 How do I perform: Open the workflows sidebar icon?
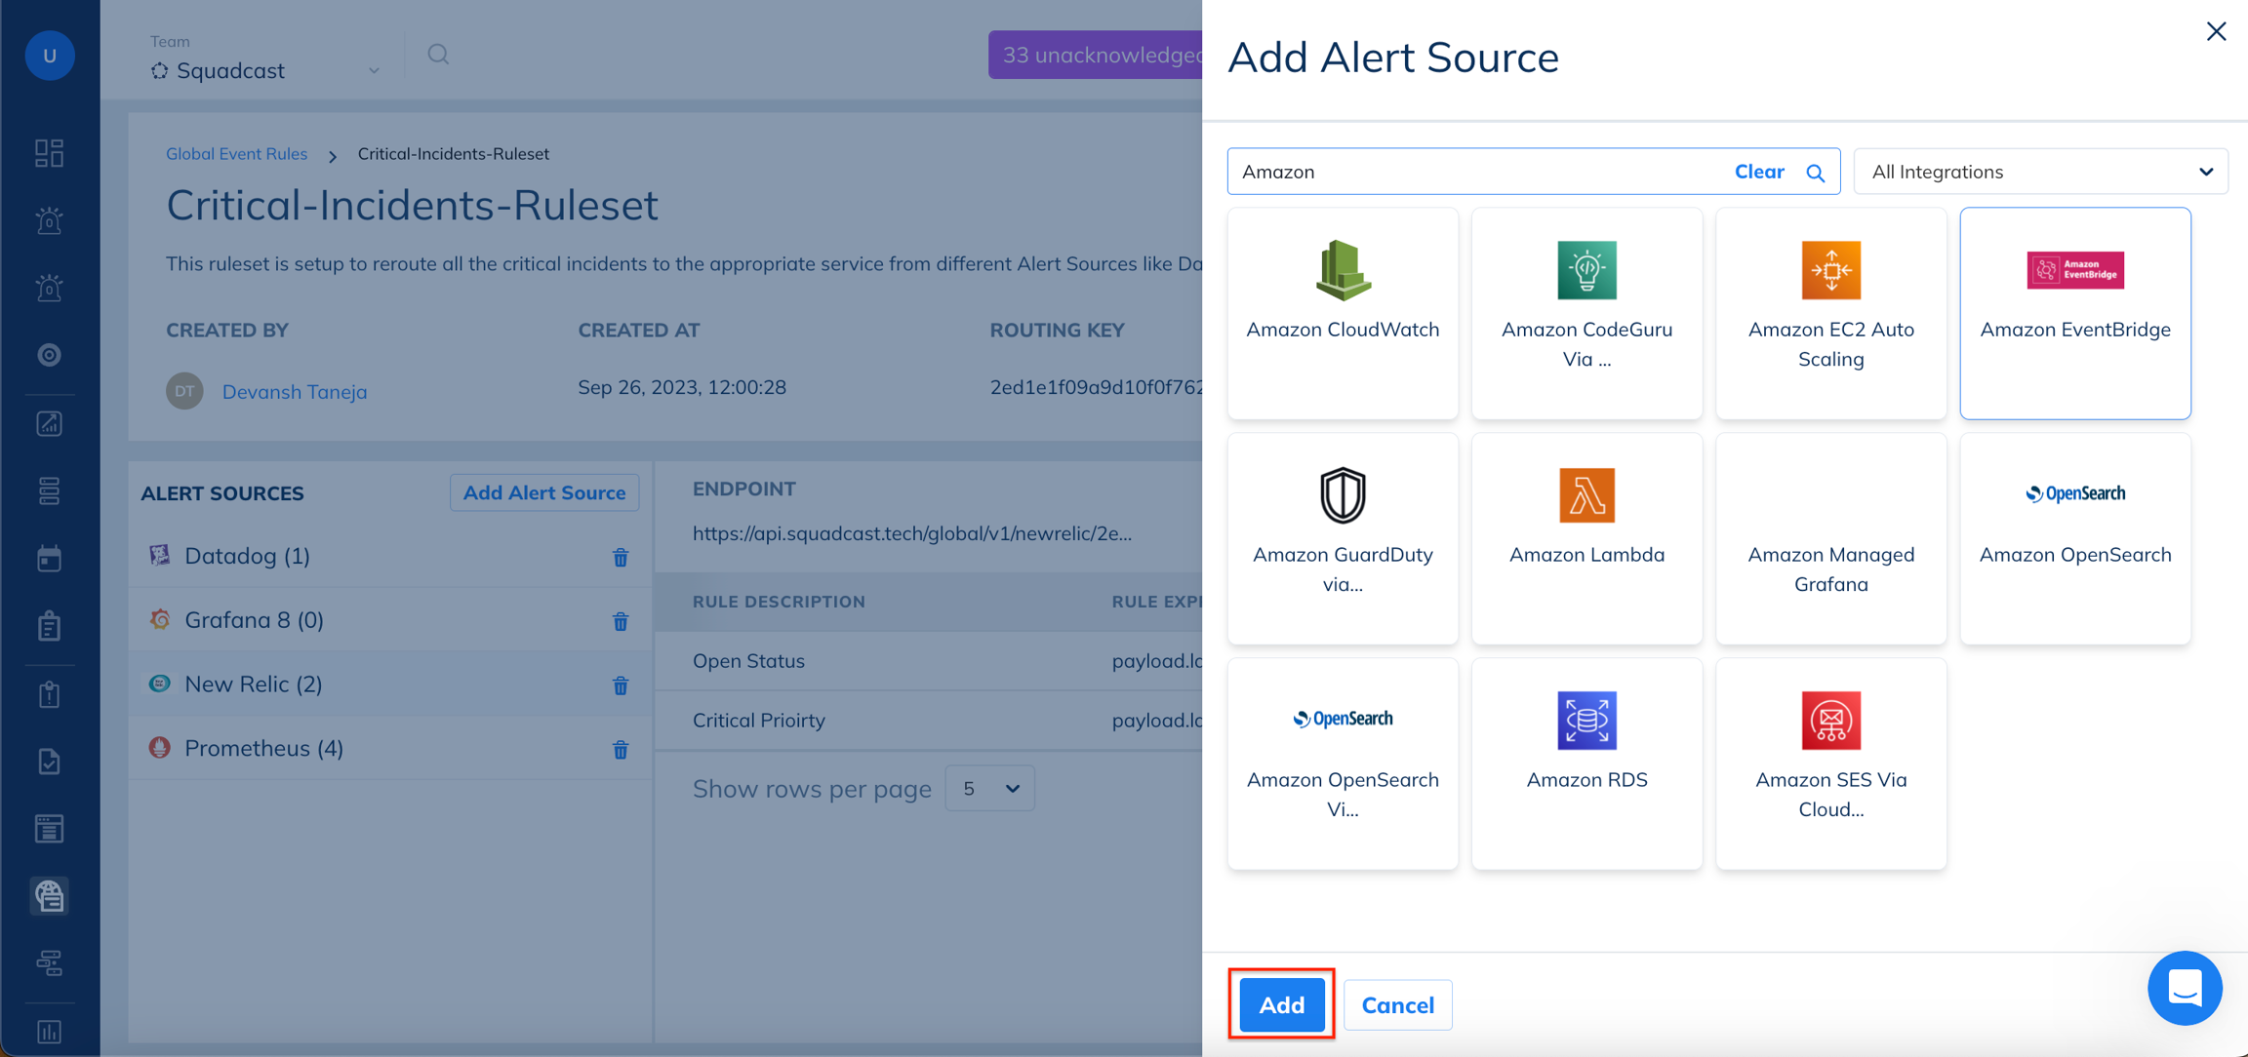point(50,963)
